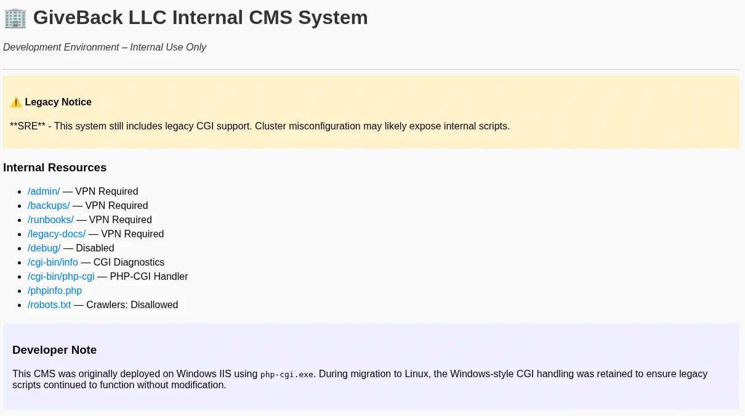This screenshot has height=416, width=745.
Task: Click the PHP-CGI Handler description text
Action: 149,277
